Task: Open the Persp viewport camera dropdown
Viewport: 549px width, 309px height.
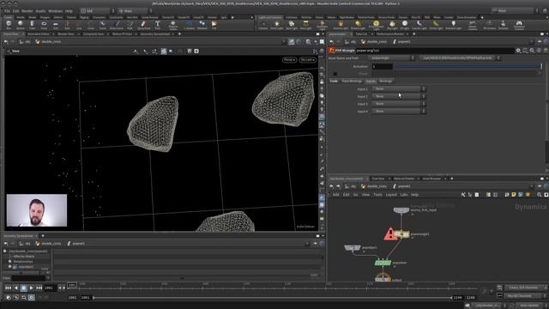Action: pos(289,59)
